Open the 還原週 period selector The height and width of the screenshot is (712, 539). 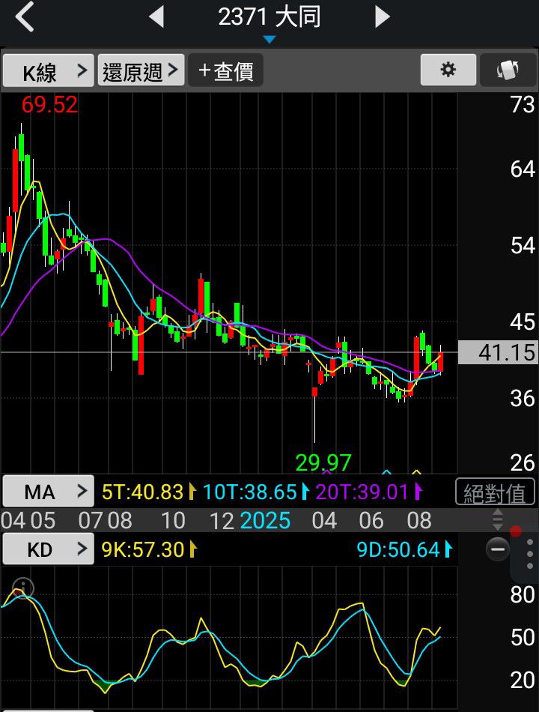141,70
